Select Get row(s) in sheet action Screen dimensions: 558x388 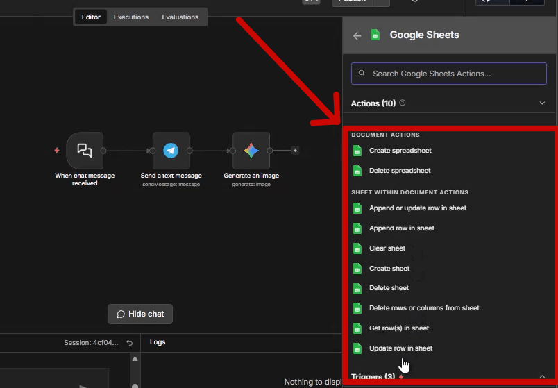[398, 328]
